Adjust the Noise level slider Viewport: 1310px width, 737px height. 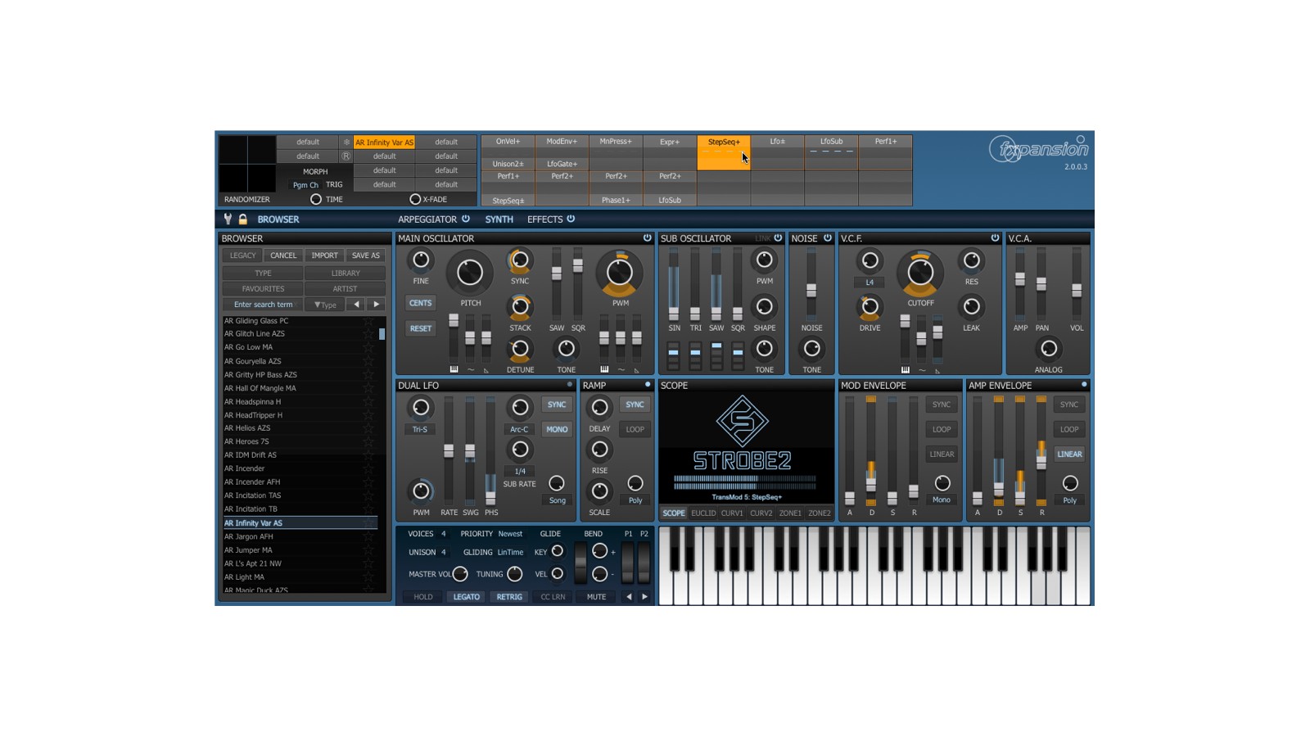pyautogui.click(x=811, y=291)
